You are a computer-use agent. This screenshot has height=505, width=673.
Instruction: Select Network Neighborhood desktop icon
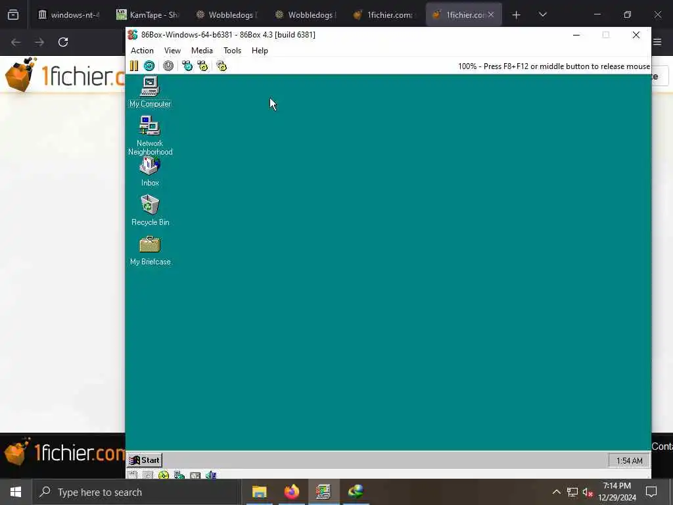click(150, 135)
